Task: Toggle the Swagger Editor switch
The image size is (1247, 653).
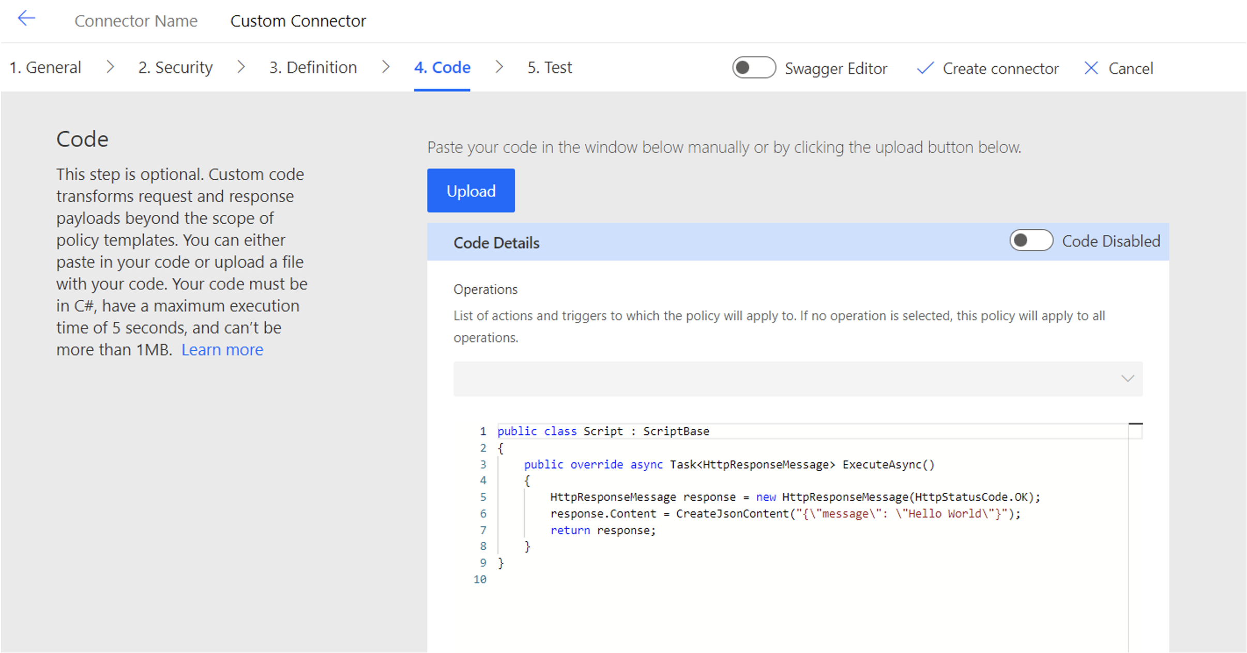Action: (754, 68)
